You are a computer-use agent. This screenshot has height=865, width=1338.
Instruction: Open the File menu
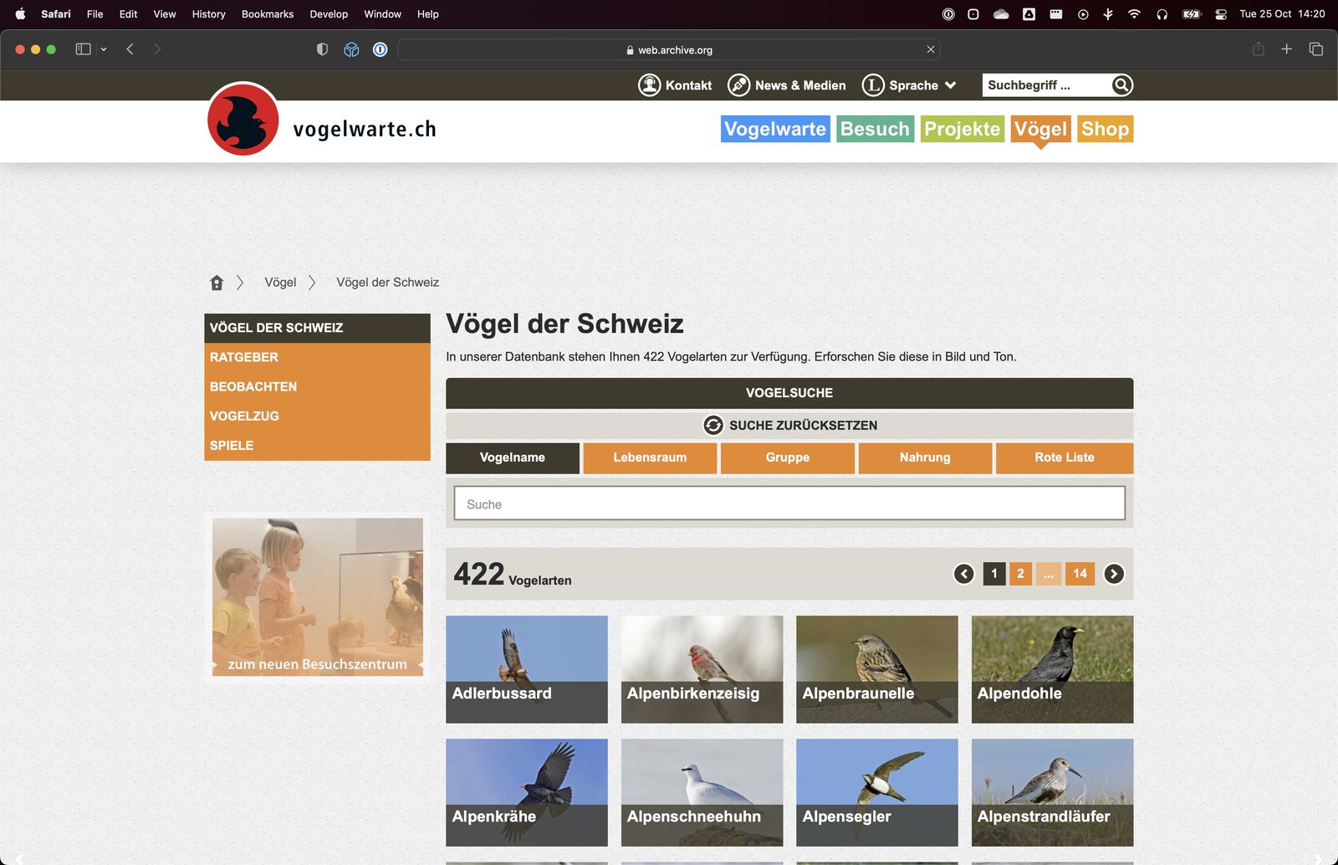point(95,14)
